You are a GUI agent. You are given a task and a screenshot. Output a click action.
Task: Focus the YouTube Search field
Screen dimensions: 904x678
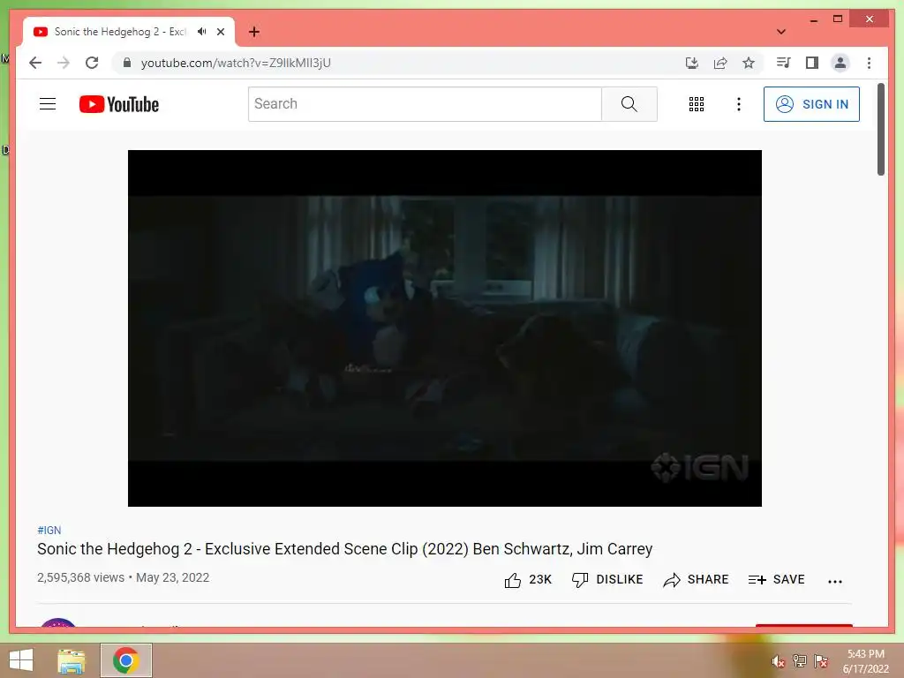tap(425, 104)
